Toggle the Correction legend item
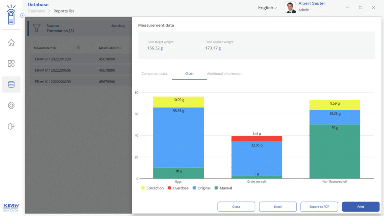384x216 pixels. point(152,188)
